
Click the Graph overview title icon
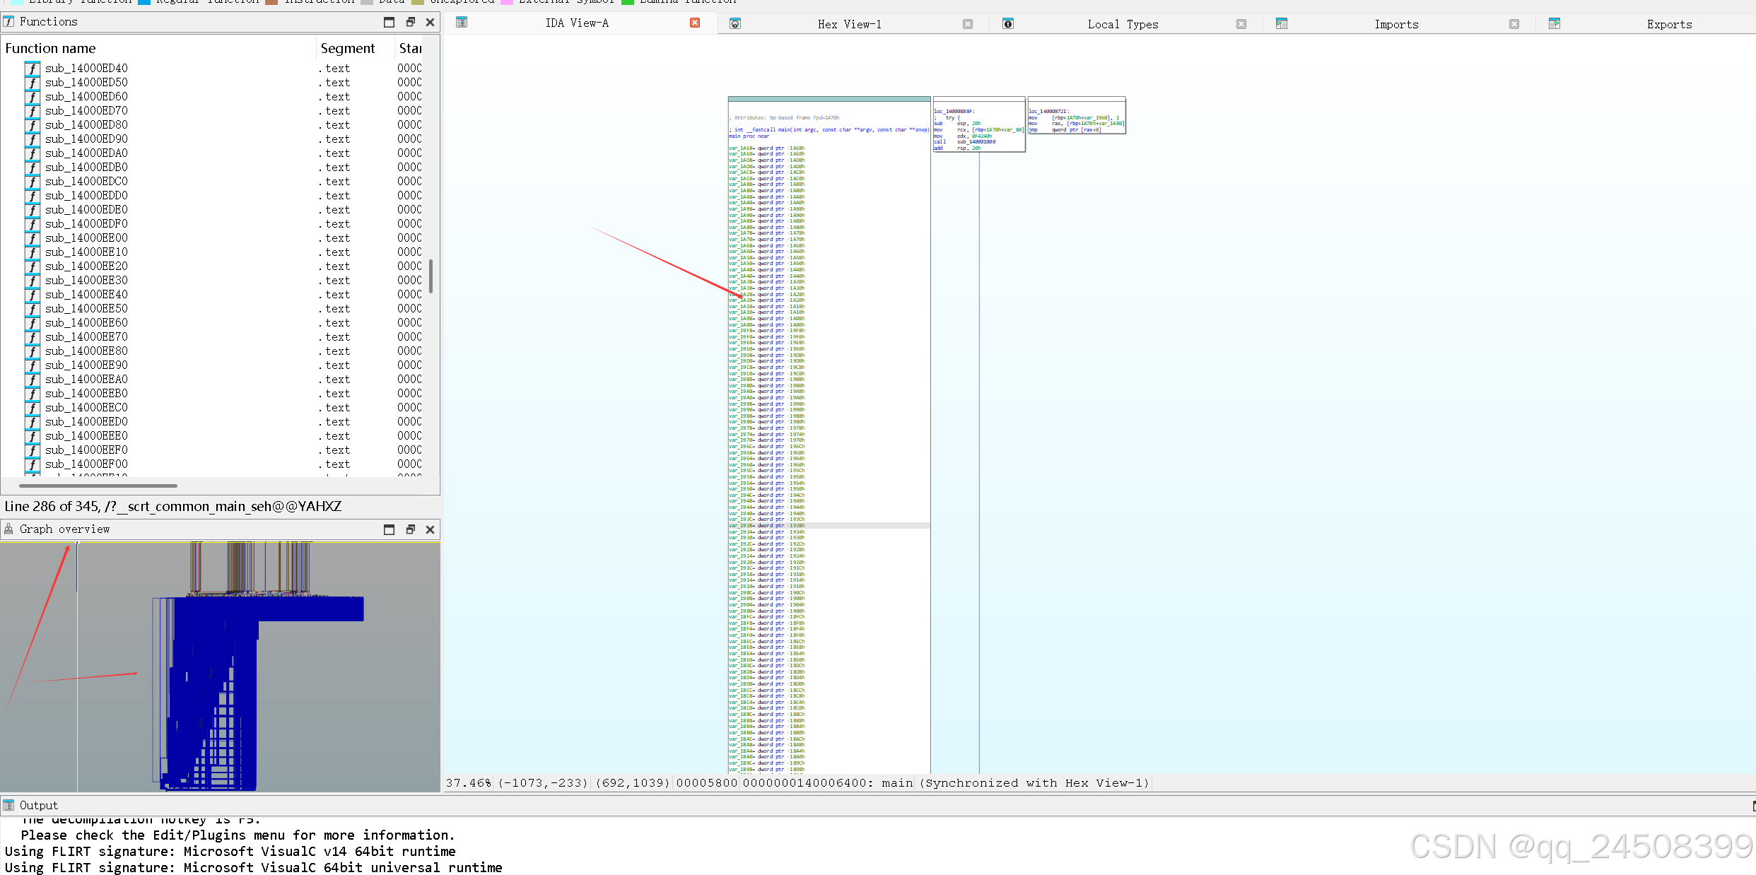tap(8, 529)
